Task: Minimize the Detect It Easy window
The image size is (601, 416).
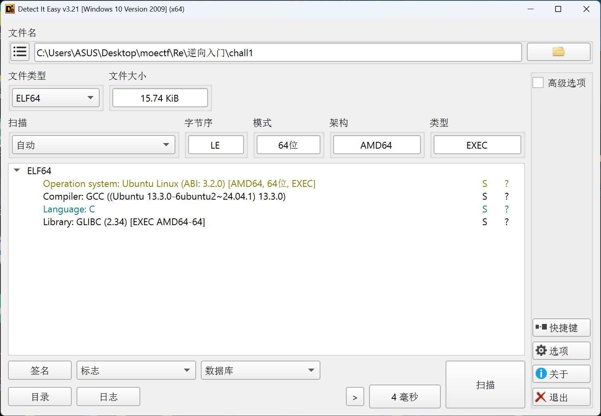Action: coord(530,9)
